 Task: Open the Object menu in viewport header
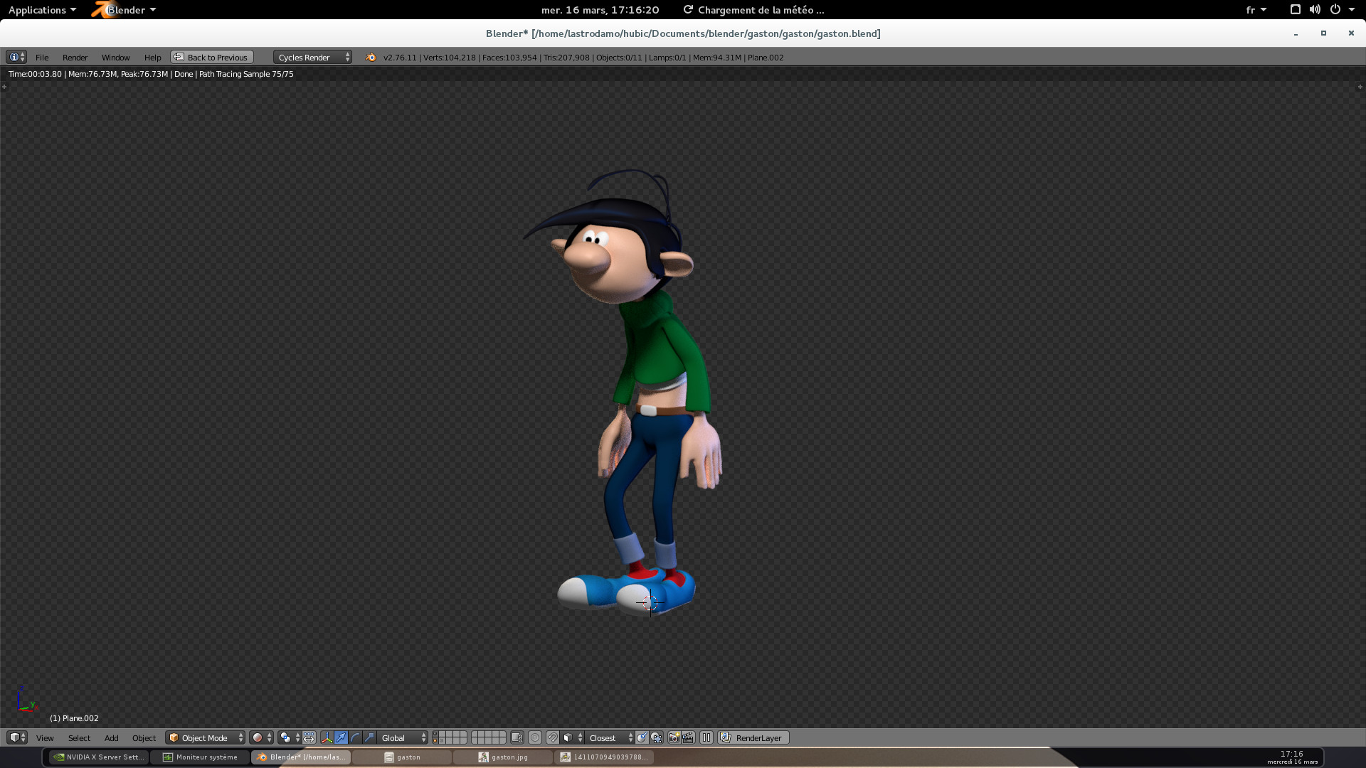point(144,737)
